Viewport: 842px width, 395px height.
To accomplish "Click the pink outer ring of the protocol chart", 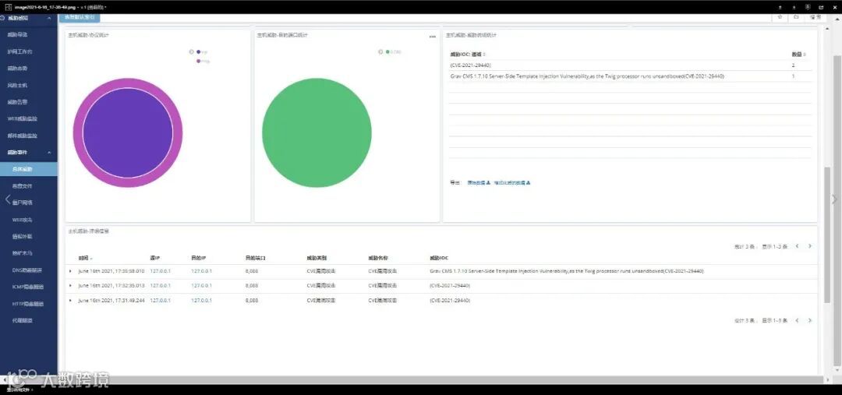I will pos(128,83).
